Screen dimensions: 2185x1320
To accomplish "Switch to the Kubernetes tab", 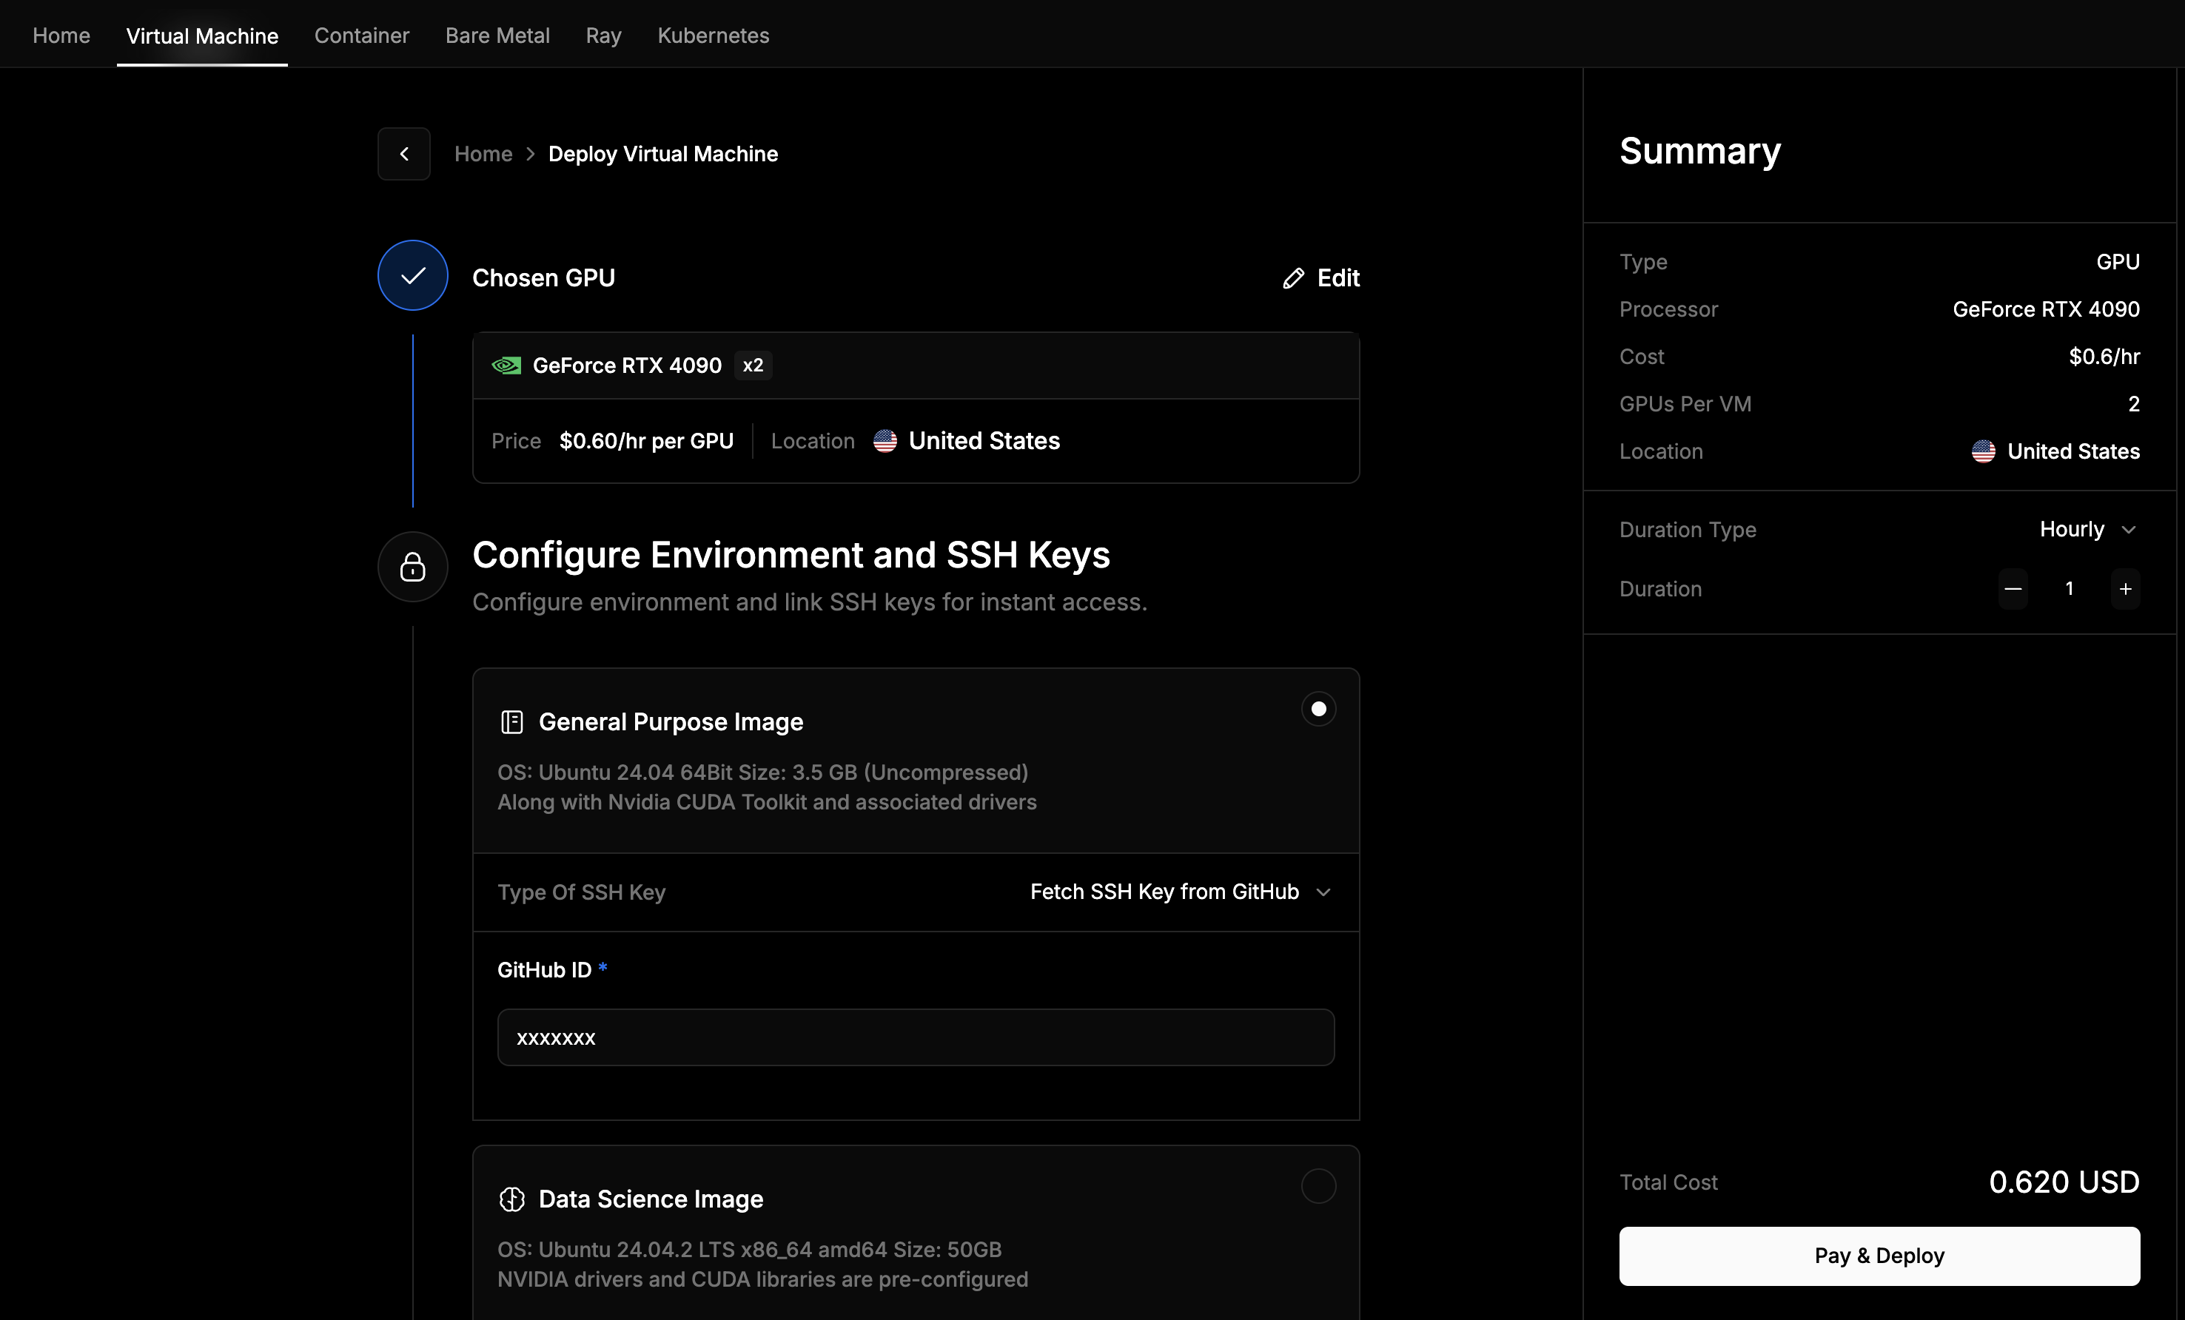I will (x=712, y=36).
